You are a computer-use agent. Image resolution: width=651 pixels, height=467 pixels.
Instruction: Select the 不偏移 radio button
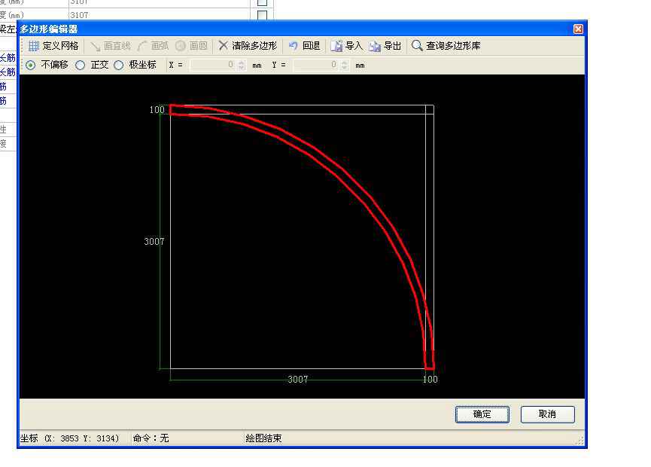tap(30, 66)
